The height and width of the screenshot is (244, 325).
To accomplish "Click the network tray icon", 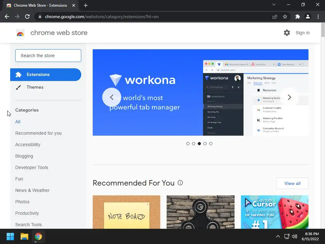I will [x=287, y=236].
